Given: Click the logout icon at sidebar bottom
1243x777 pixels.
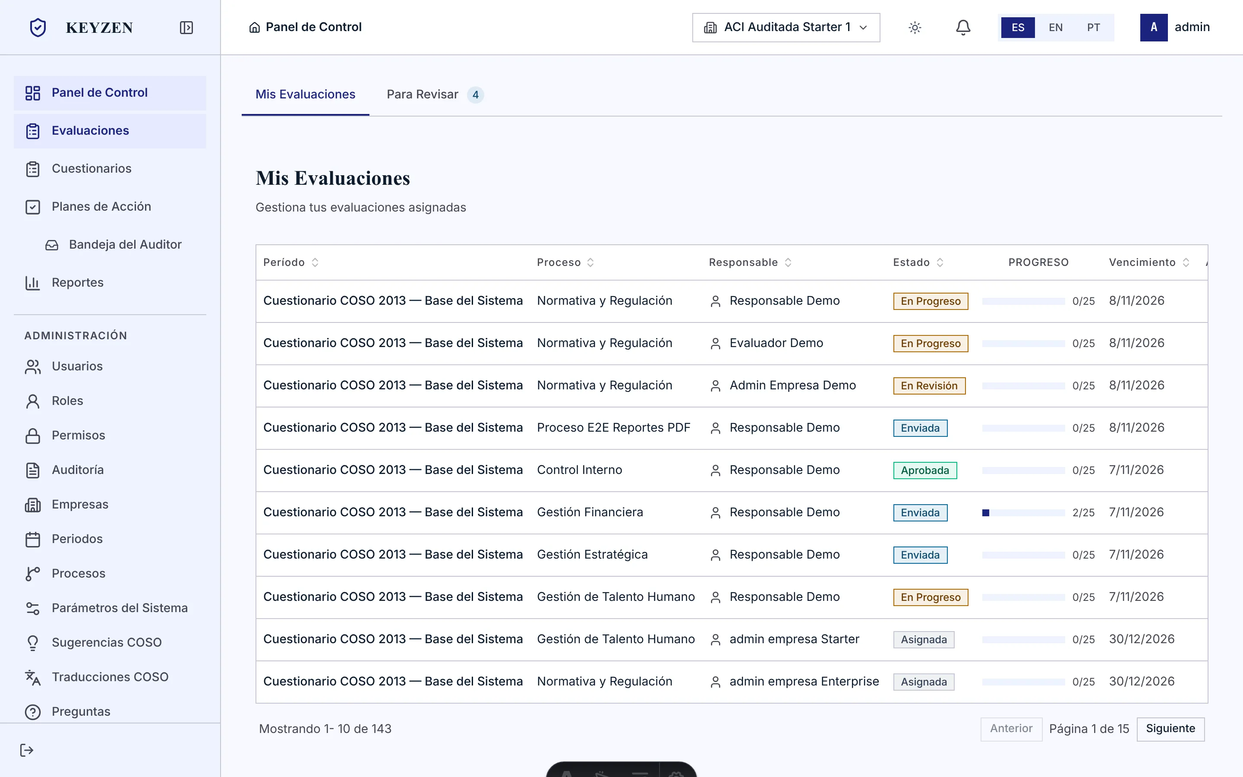Looking at the screenshot, I should click(x=27, y=750).
